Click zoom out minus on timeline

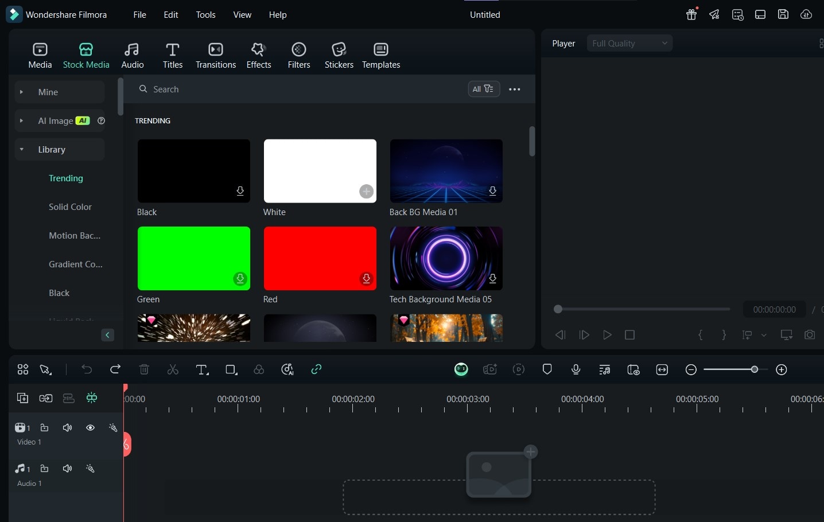pyautogui.click(x=691, y=370)
